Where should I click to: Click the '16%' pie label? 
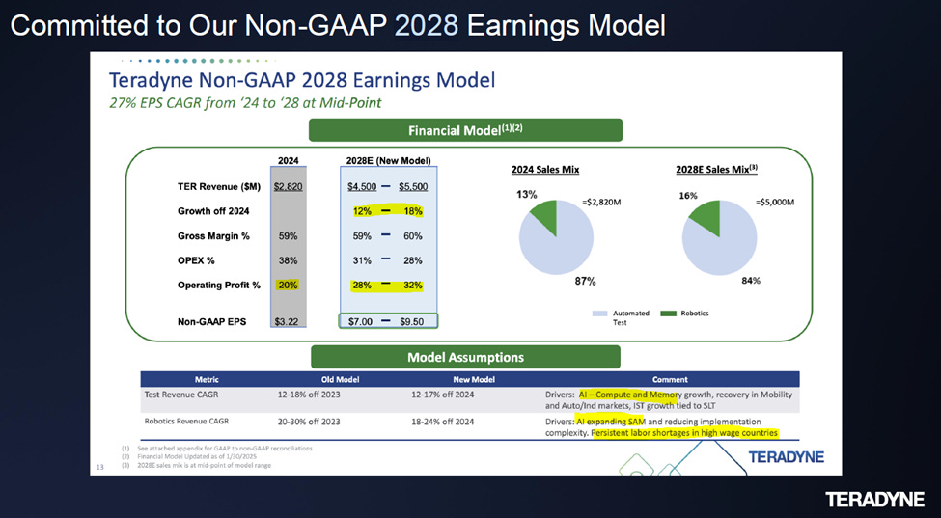(x=688, y=196)
